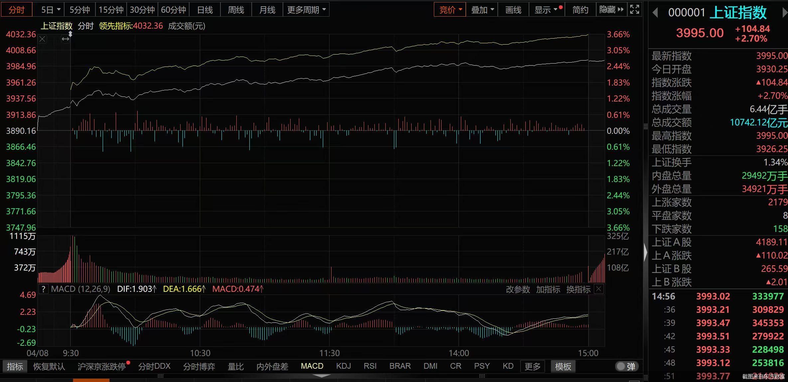788x382 pixels.
Task: Toggle the 弹 popup switch
Action: pyautogui.click(x=626, y=366)
